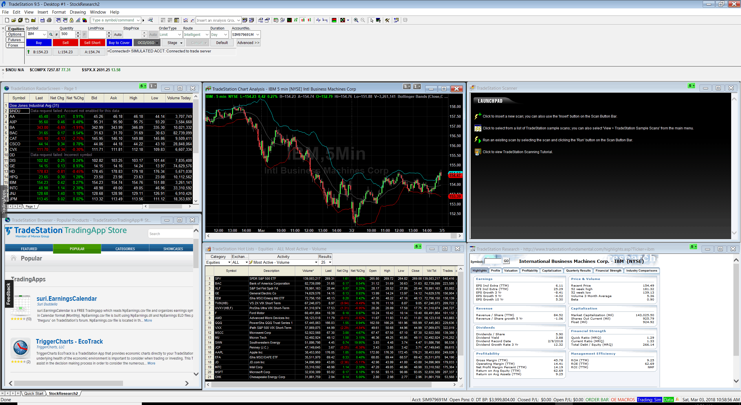
Task: Open the symbol lookup magnifier in order bar
Action: pos(51,34)
